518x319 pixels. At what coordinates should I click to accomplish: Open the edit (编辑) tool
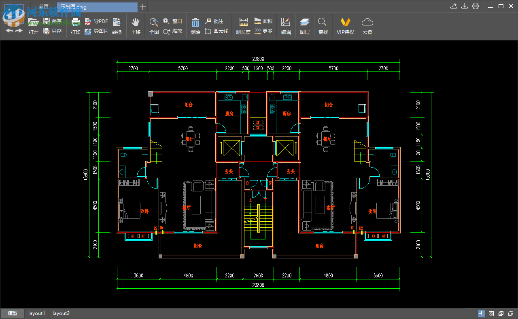pos(286,25)
